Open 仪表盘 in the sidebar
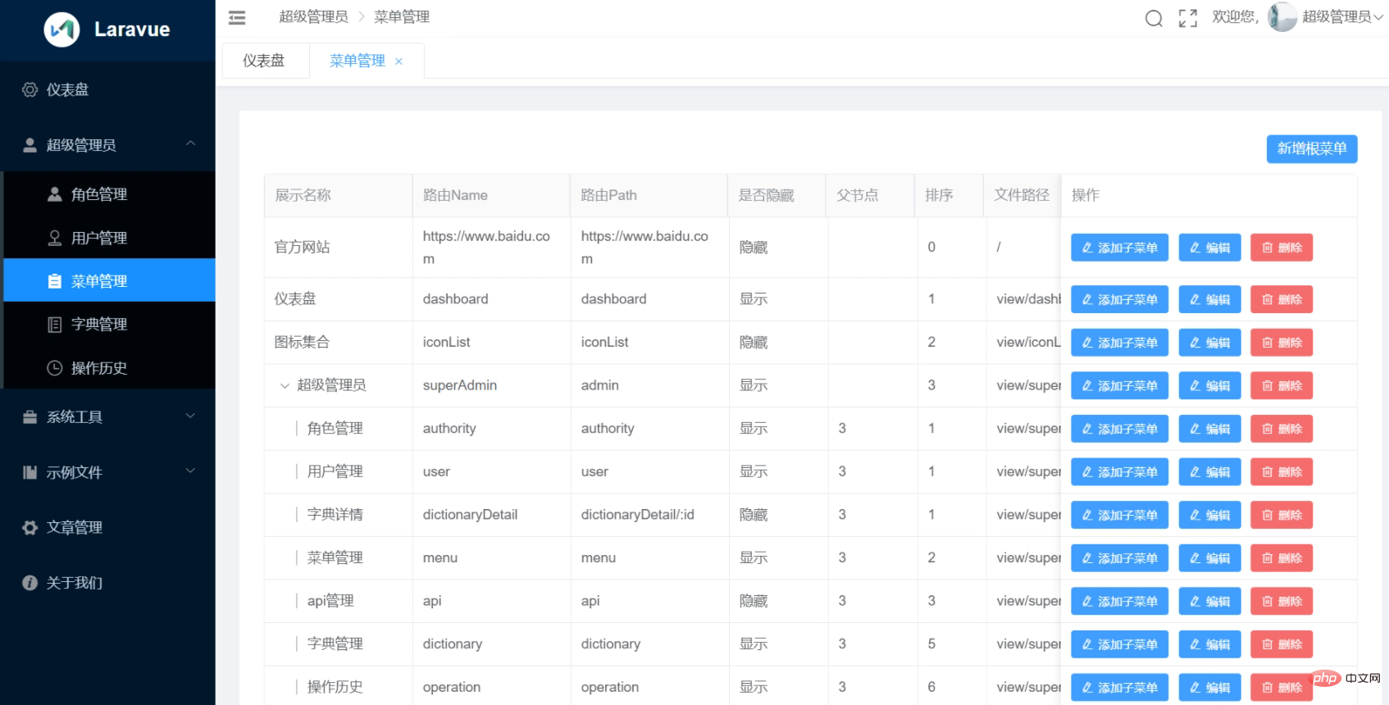 point(67,89)
